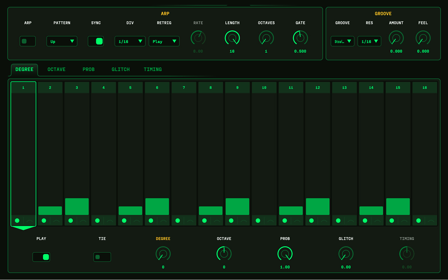This screenshot has height=280, width=448.
Task: Click the groove AMOUNT knob
Action: (x=396, y=38)
